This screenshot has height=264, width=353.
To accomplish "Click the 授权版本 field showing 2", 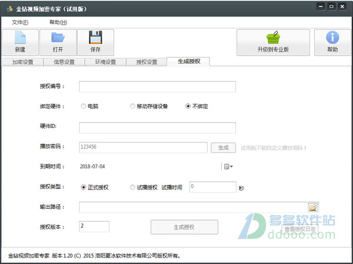I will click(94, 226).
